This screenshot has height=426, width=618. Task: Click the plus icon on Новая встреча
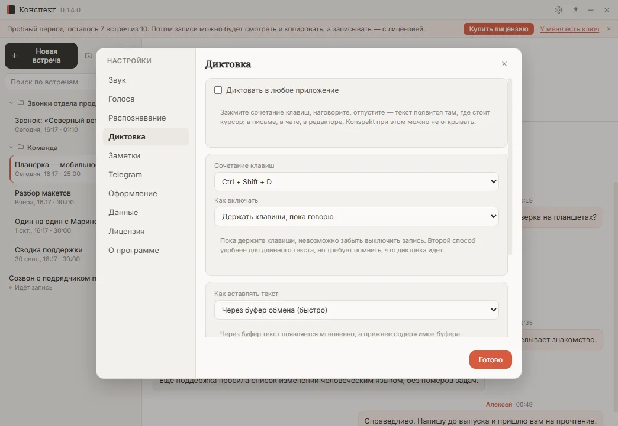point(14,56)
